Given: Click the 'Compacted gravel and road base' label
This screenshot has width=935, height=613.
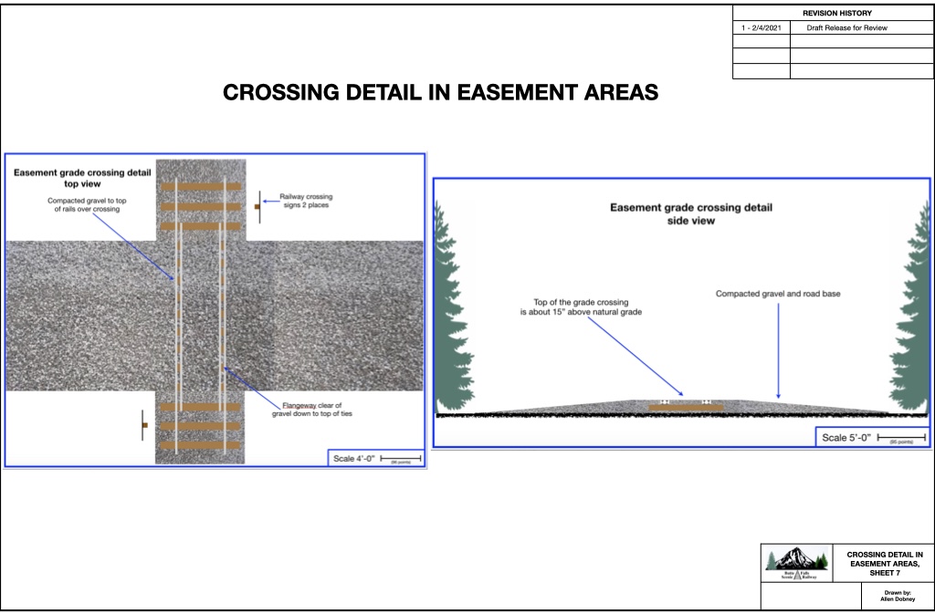Looking at the screenshot, I should (x=778, y=294).
